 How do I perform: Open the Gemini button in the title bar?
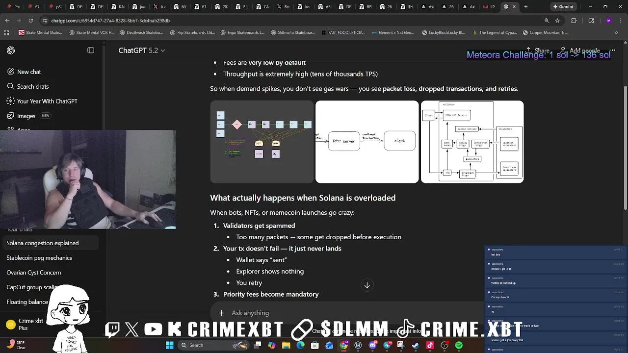(x=563, y=7)
